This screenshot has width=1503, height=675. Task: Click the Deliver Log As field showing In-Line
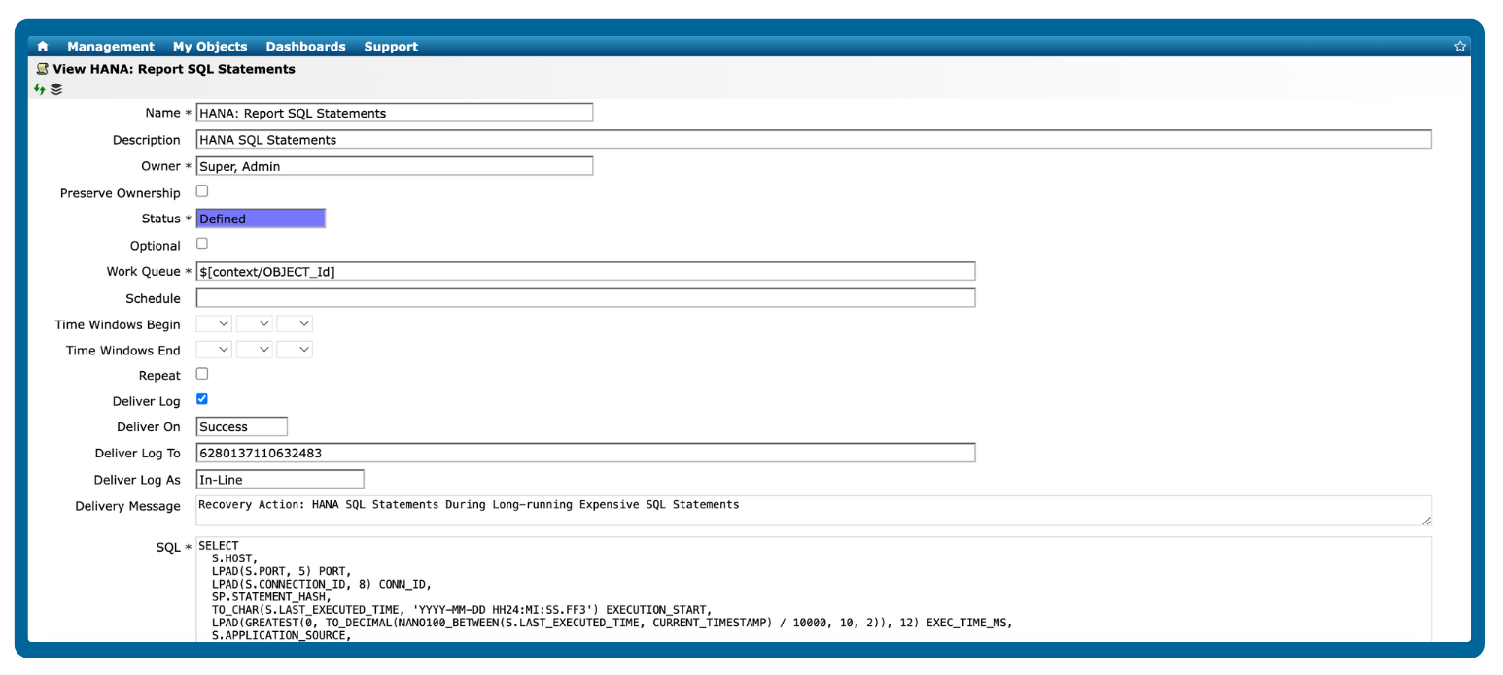[x=280, y=479]
